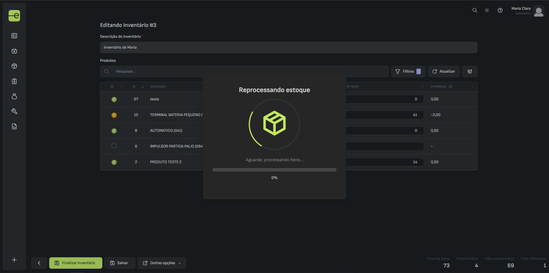The image size is (549, 273).
Task: Click the green app logo in sidebar
Action: pos(14,16)
